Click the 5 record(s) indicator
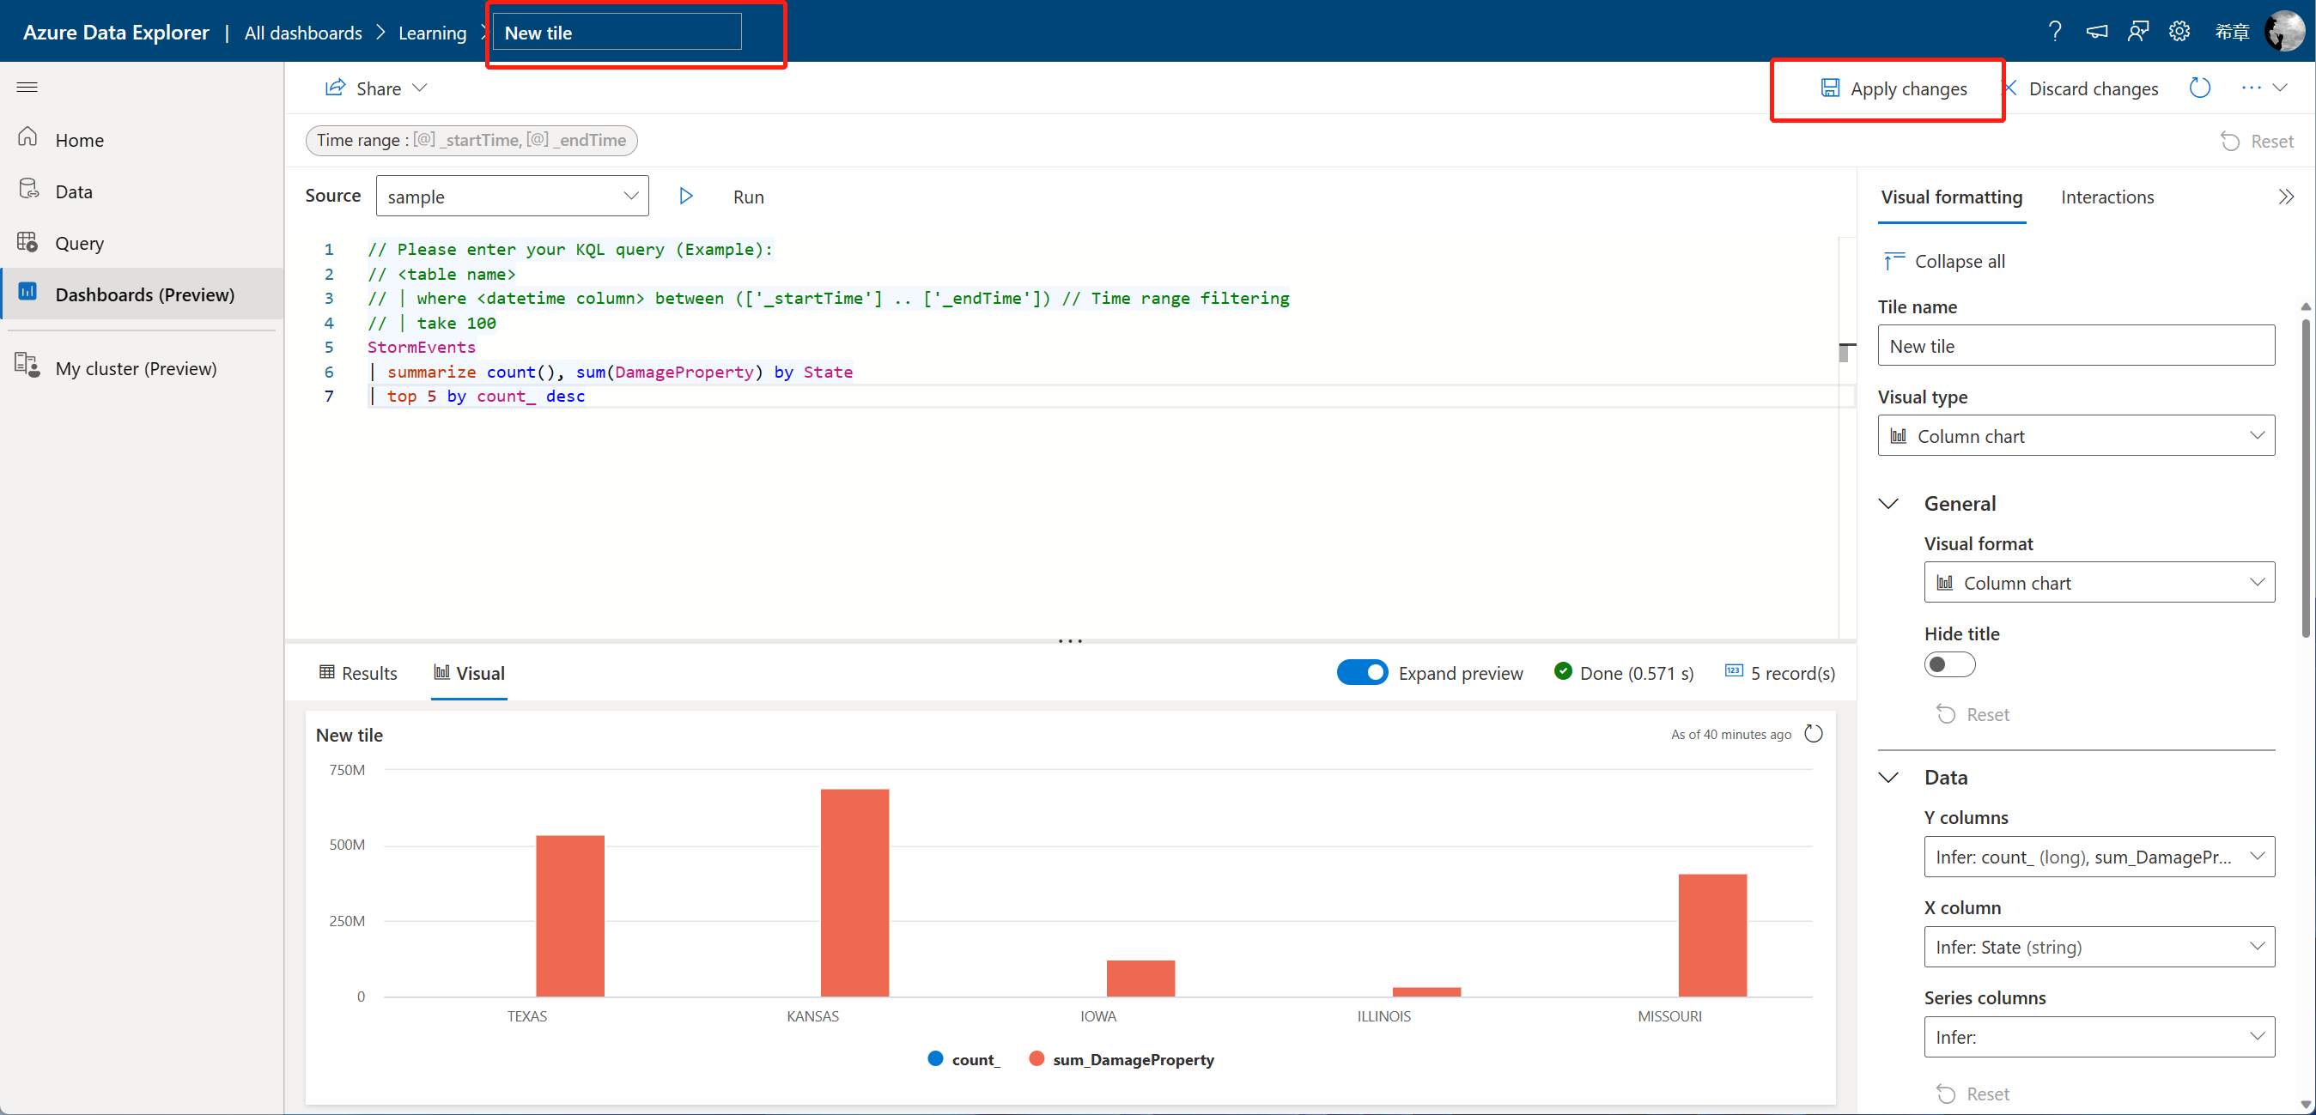 point(1780,673)
